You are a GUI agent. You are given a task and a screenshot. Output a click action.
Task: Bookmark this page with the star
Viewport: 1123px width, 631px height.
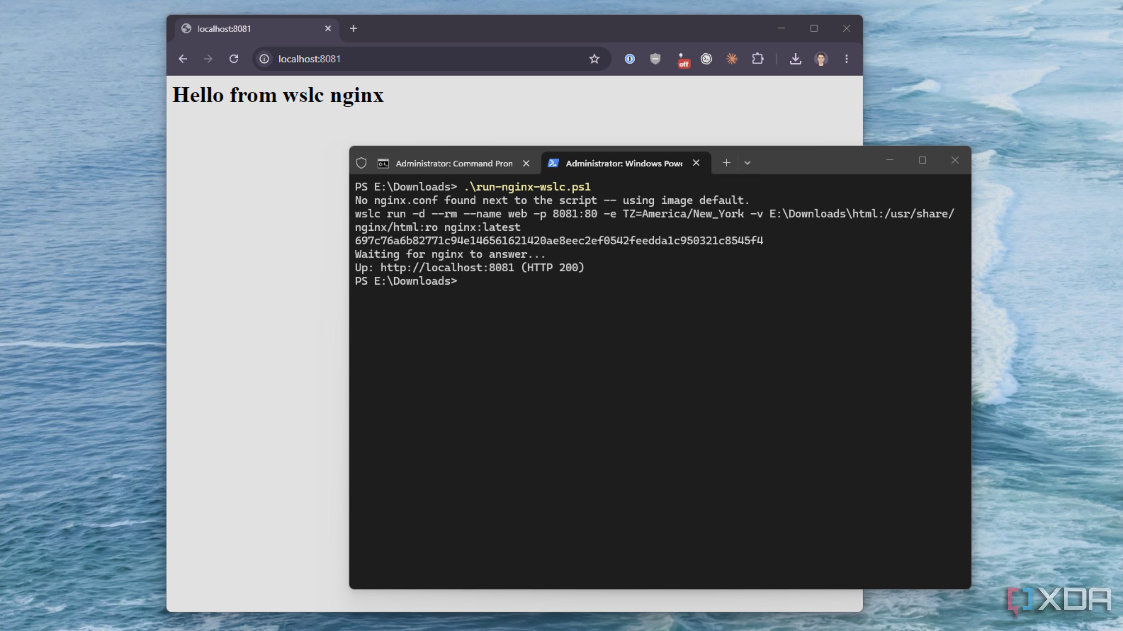594,59
